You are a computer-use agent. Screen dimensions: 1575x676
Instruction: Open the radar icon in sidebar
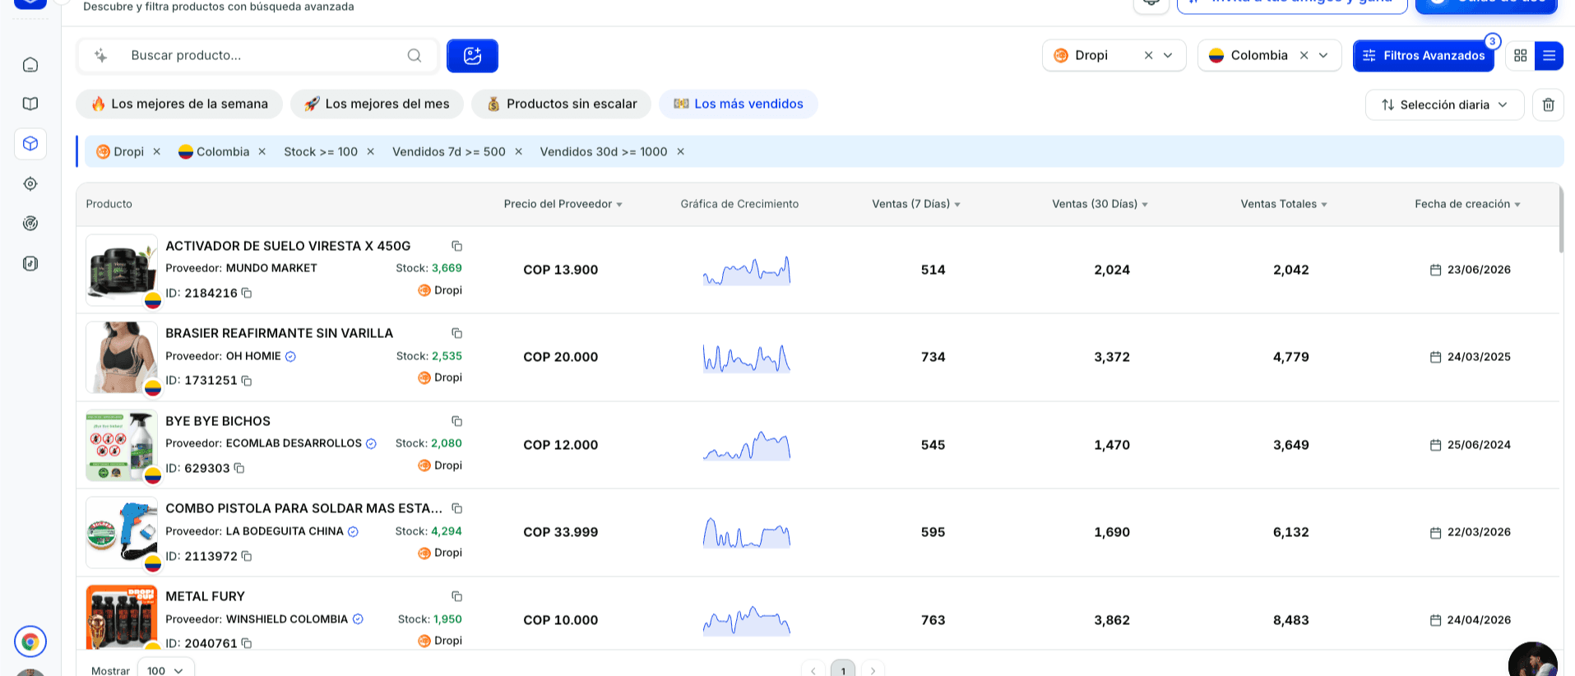(30, 223)
